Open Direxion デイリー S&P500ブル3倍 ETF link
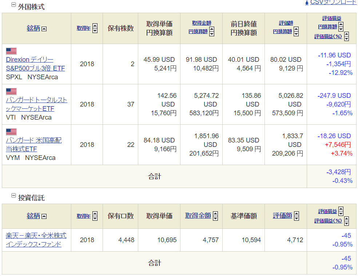Viewport: 358px width, 276px height. tap(35, 64)
